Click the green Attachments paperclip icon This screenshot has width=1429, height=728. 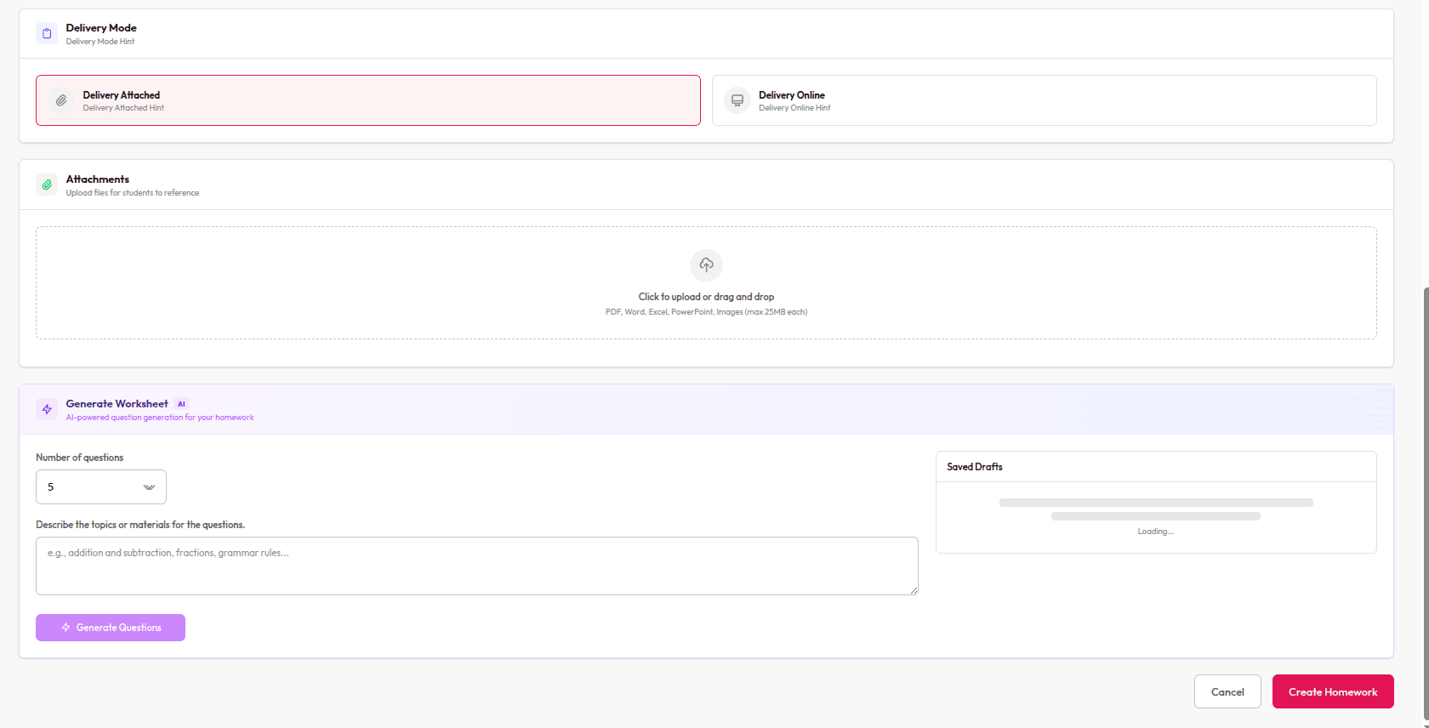coord(47,185)
